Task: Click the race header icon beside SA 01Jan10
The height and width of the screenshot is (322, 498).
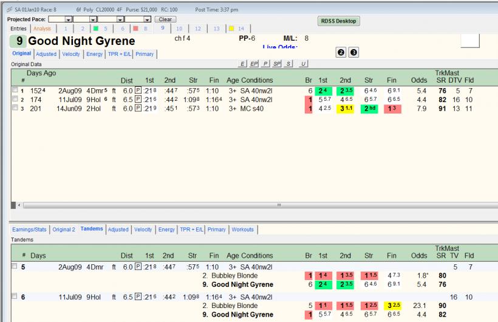Action: (x=10, y=10)
